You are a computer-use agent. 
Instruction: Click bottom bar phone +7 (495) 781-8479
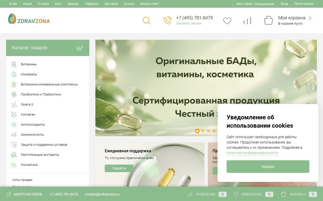[x=64, y=194]
